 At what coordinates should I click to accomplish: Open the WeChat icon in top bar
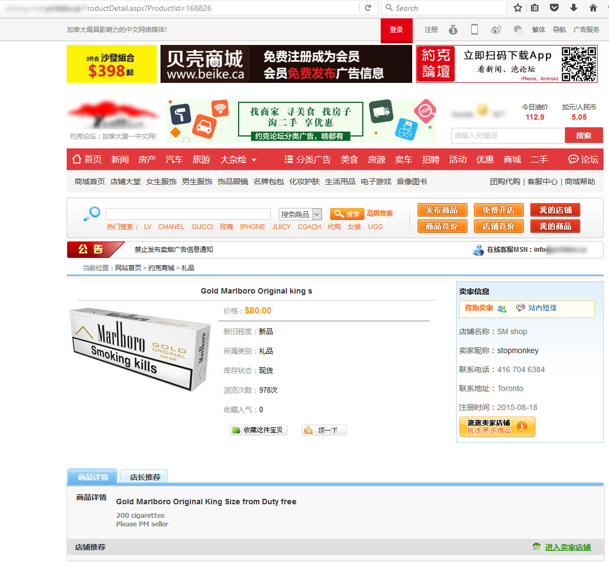tap(518, 29)
